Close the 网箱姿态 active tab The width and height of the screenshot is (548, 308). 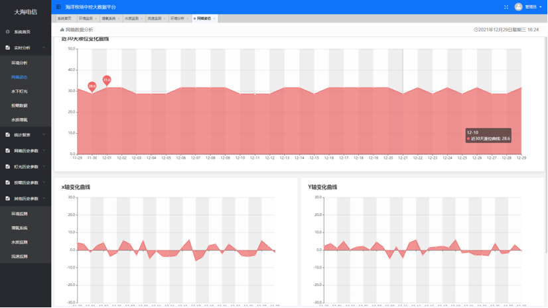(214, 19)
